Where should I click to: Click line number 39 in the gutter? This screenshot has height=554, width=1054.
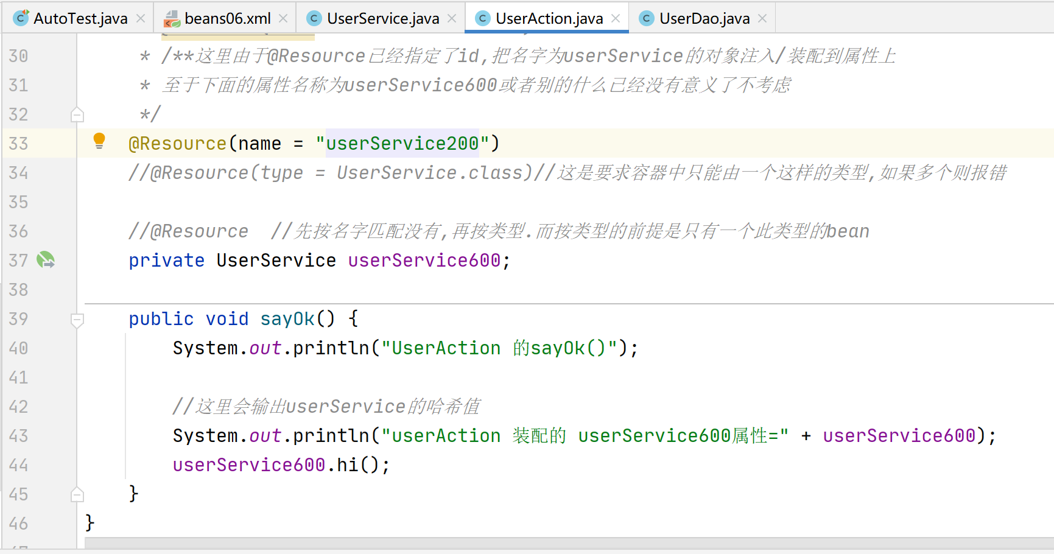coord(18,319)
